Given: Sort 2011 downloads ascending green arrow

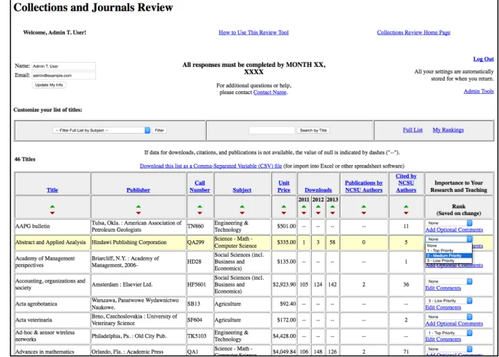Looking at the screenshot, I should click(303, 207).
